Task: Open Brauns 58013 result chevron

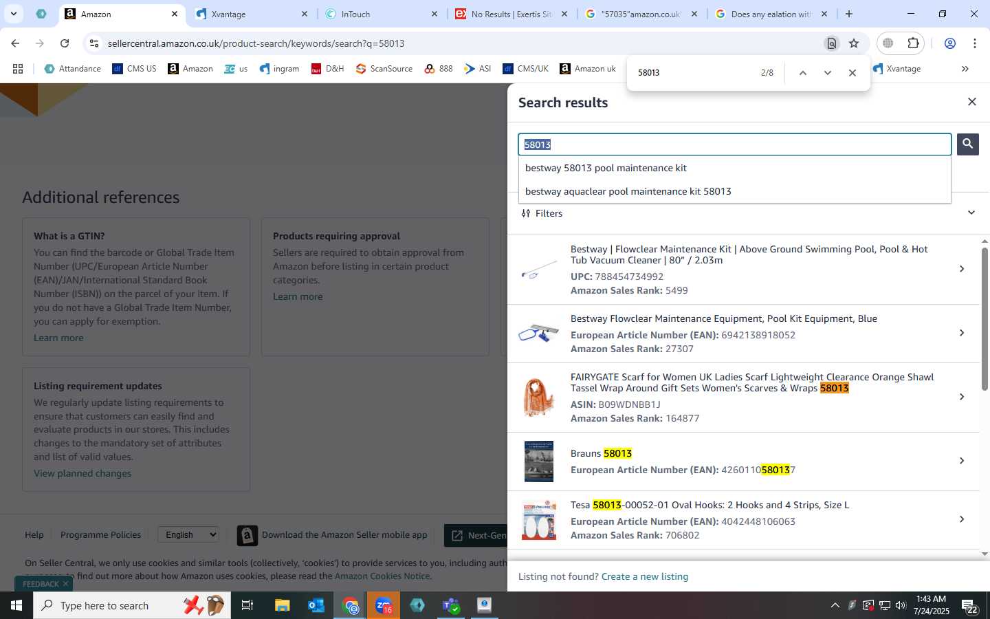Action: (x=961, y=461)
